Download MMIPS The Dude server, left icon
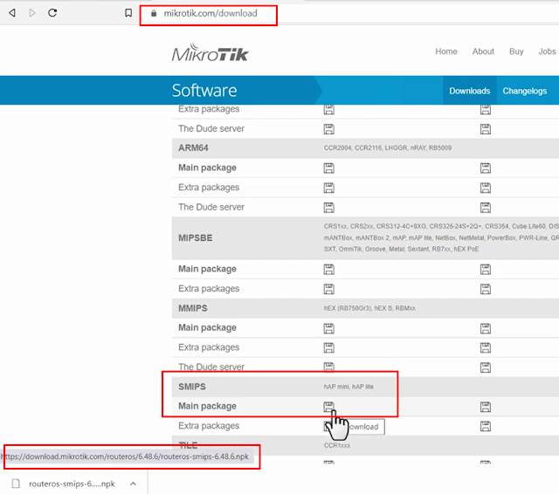Screen dimensions: 559x494 328,367
